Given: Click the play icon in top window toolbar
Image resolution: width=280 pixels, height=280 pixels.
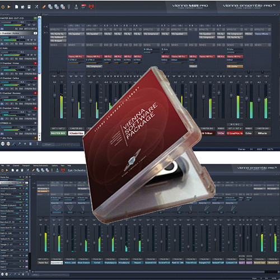Looking at the screenshot, I should [9, 7].
